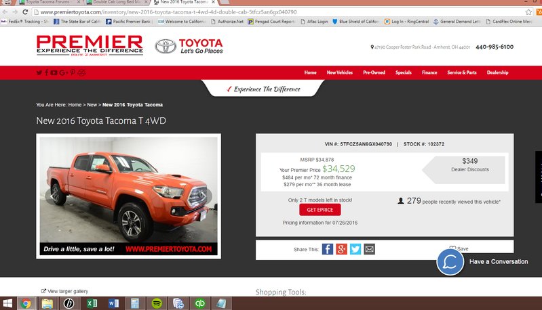Open Spotify from the taskbar
Screen dimensions: 542x310
pos(157,303)
